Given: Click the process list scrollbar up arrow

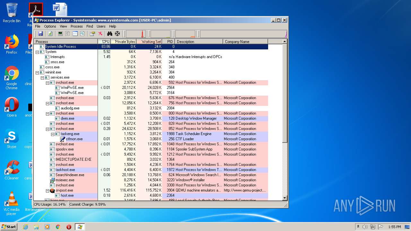Looking at the screenshot, I should pos(284,41).
